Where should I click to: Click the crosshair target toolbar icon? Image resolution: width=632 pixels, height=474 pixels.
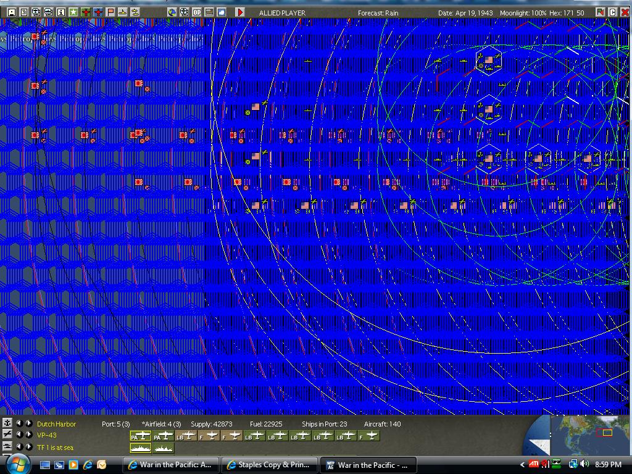(x=184, y=12)
